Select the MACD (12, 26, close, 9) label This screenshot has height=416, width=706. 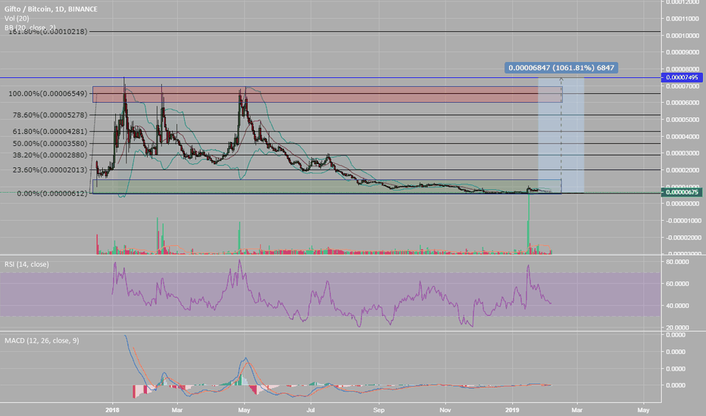[42, 340]
